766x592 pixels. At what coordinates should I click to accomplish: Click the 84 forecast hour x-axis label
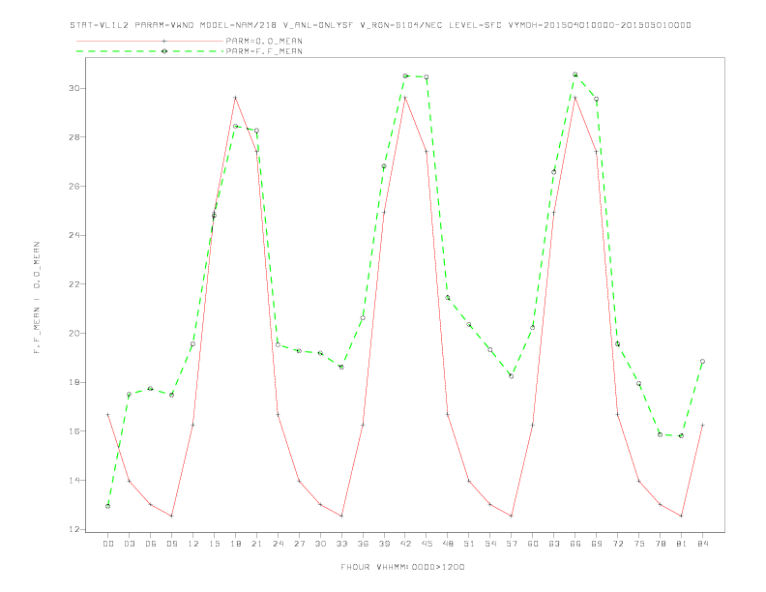703,544
